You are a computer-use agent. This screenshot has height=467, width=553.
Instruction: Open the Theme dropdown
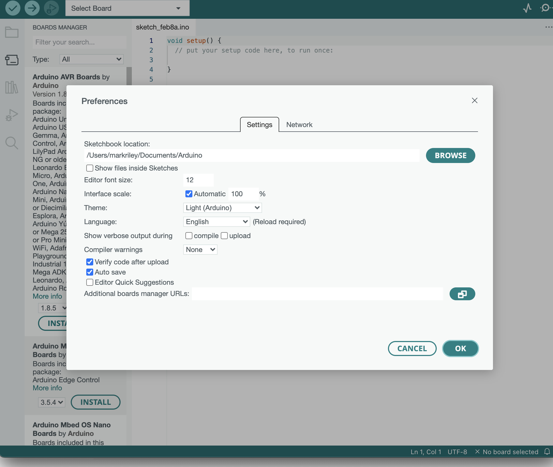pyautogui.click(x=222, y=208)
